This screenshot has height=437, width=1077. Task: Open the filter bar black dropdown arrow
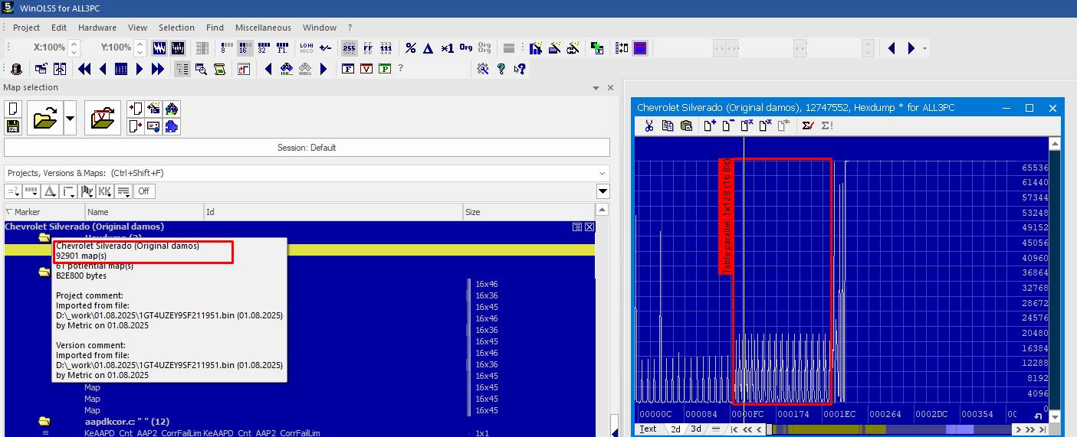[x=603, y=191]
